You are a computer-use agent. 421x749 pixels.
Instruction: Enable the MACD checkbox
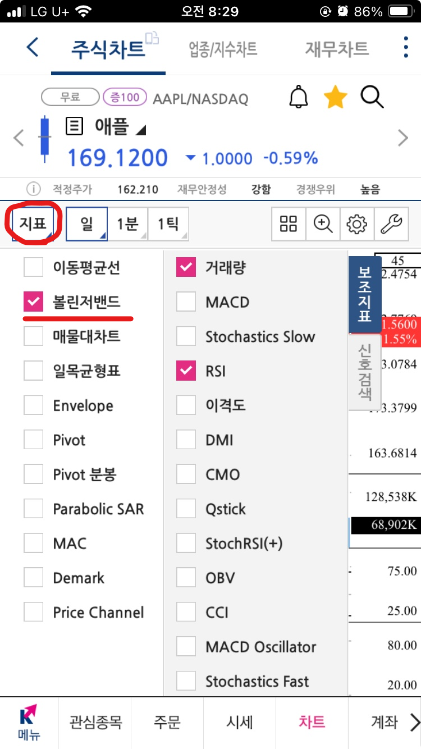point(186,302)
